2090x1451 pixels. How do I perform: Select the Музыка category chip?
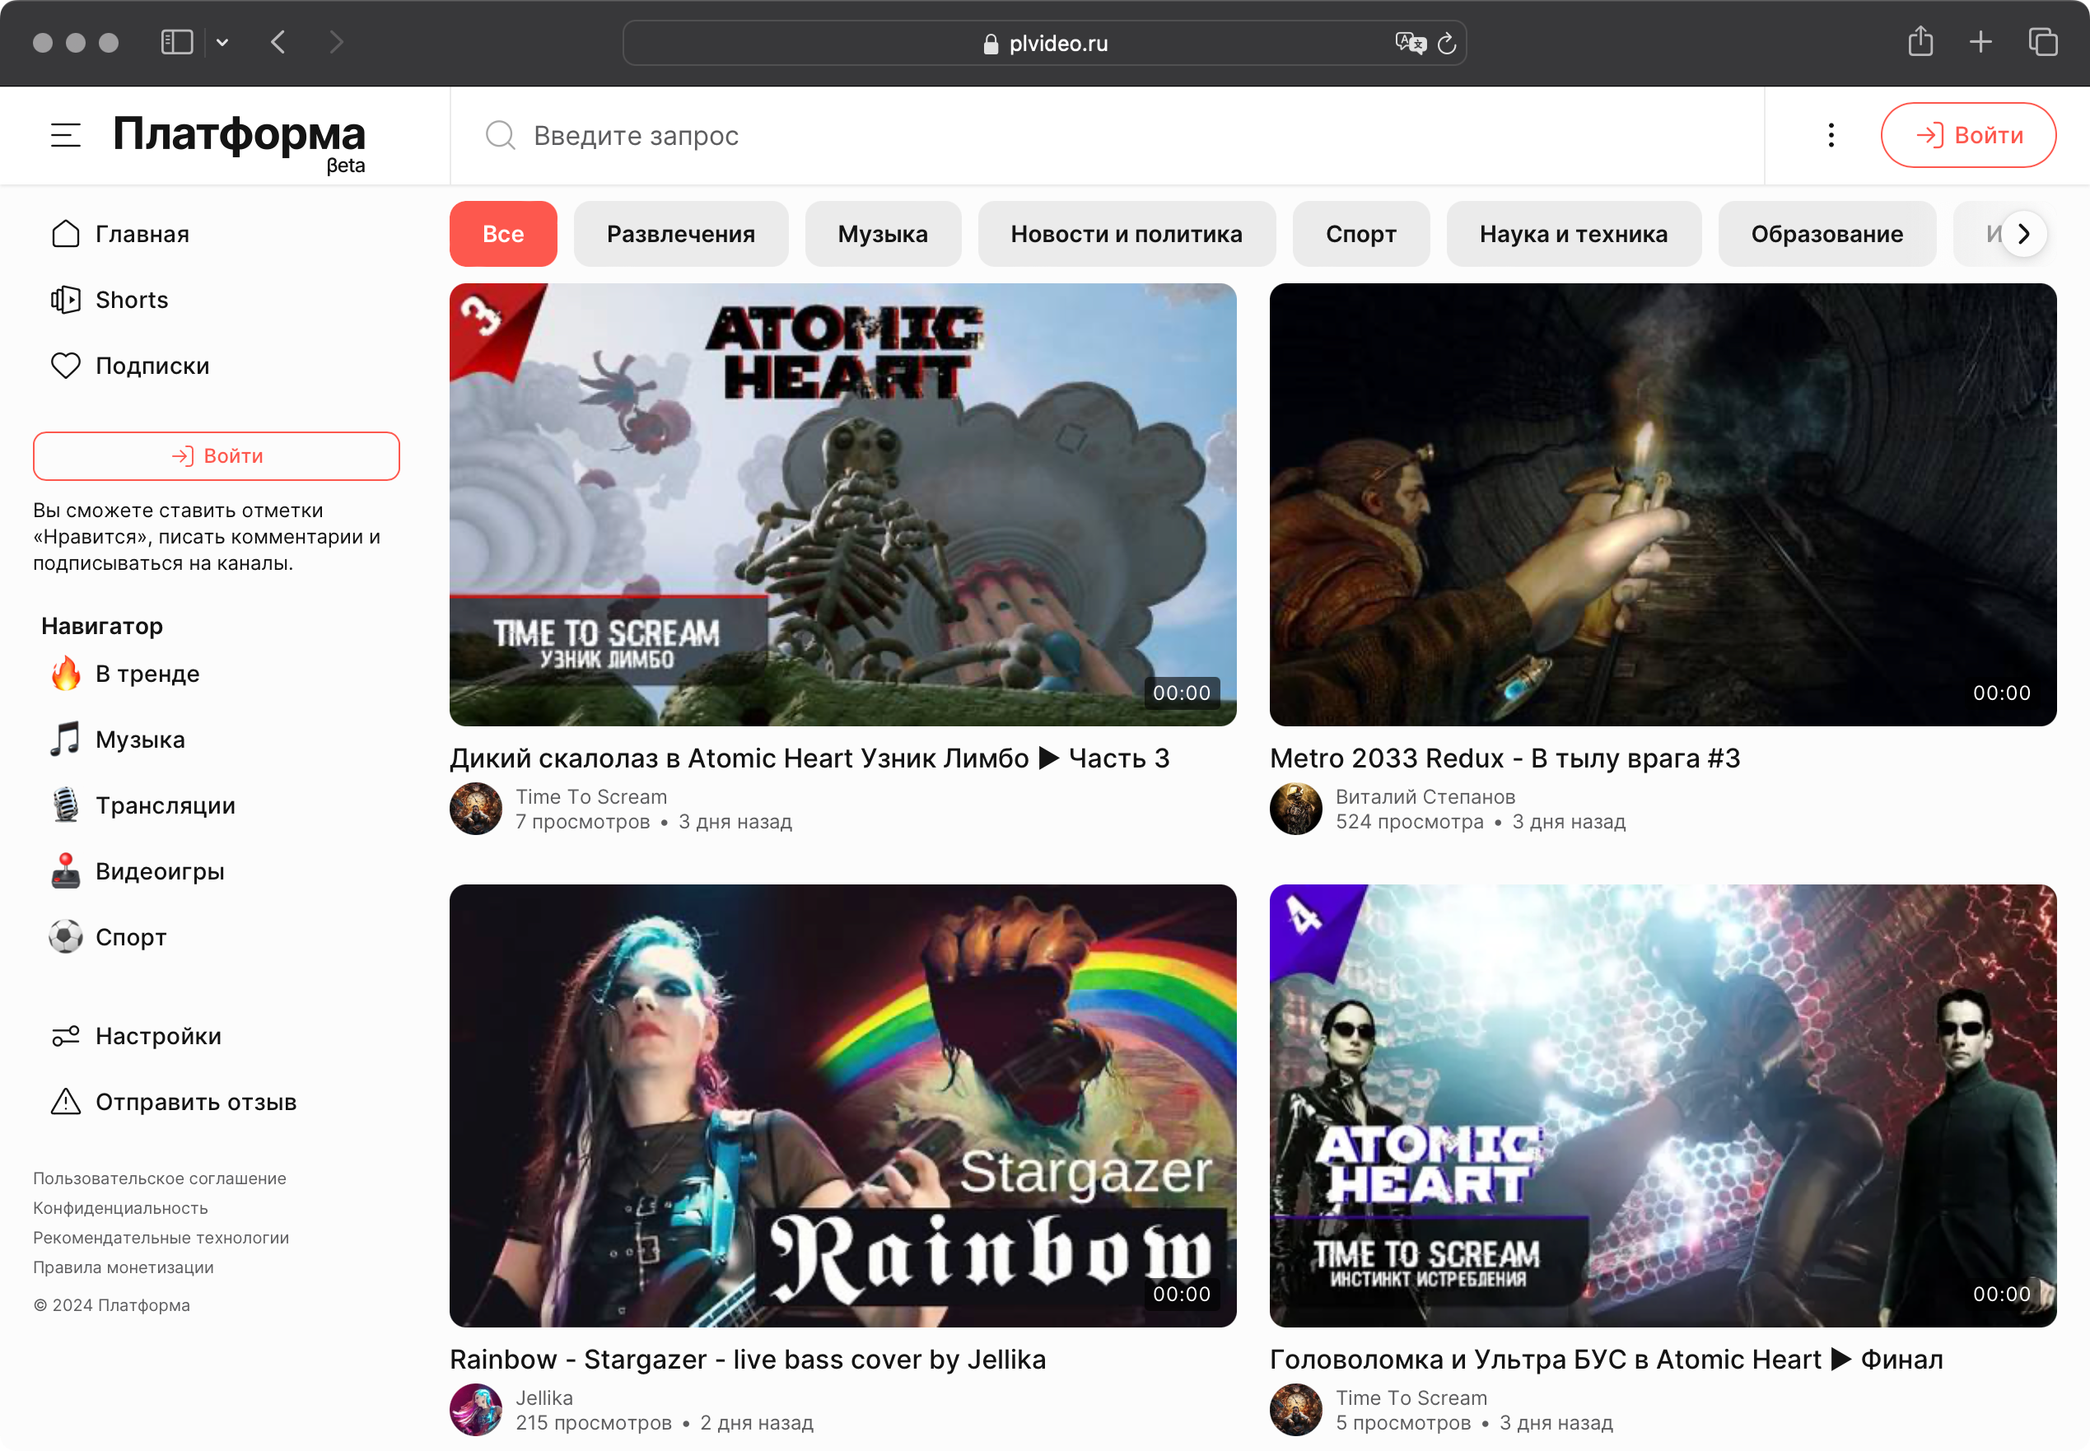(x=882, y=235)
